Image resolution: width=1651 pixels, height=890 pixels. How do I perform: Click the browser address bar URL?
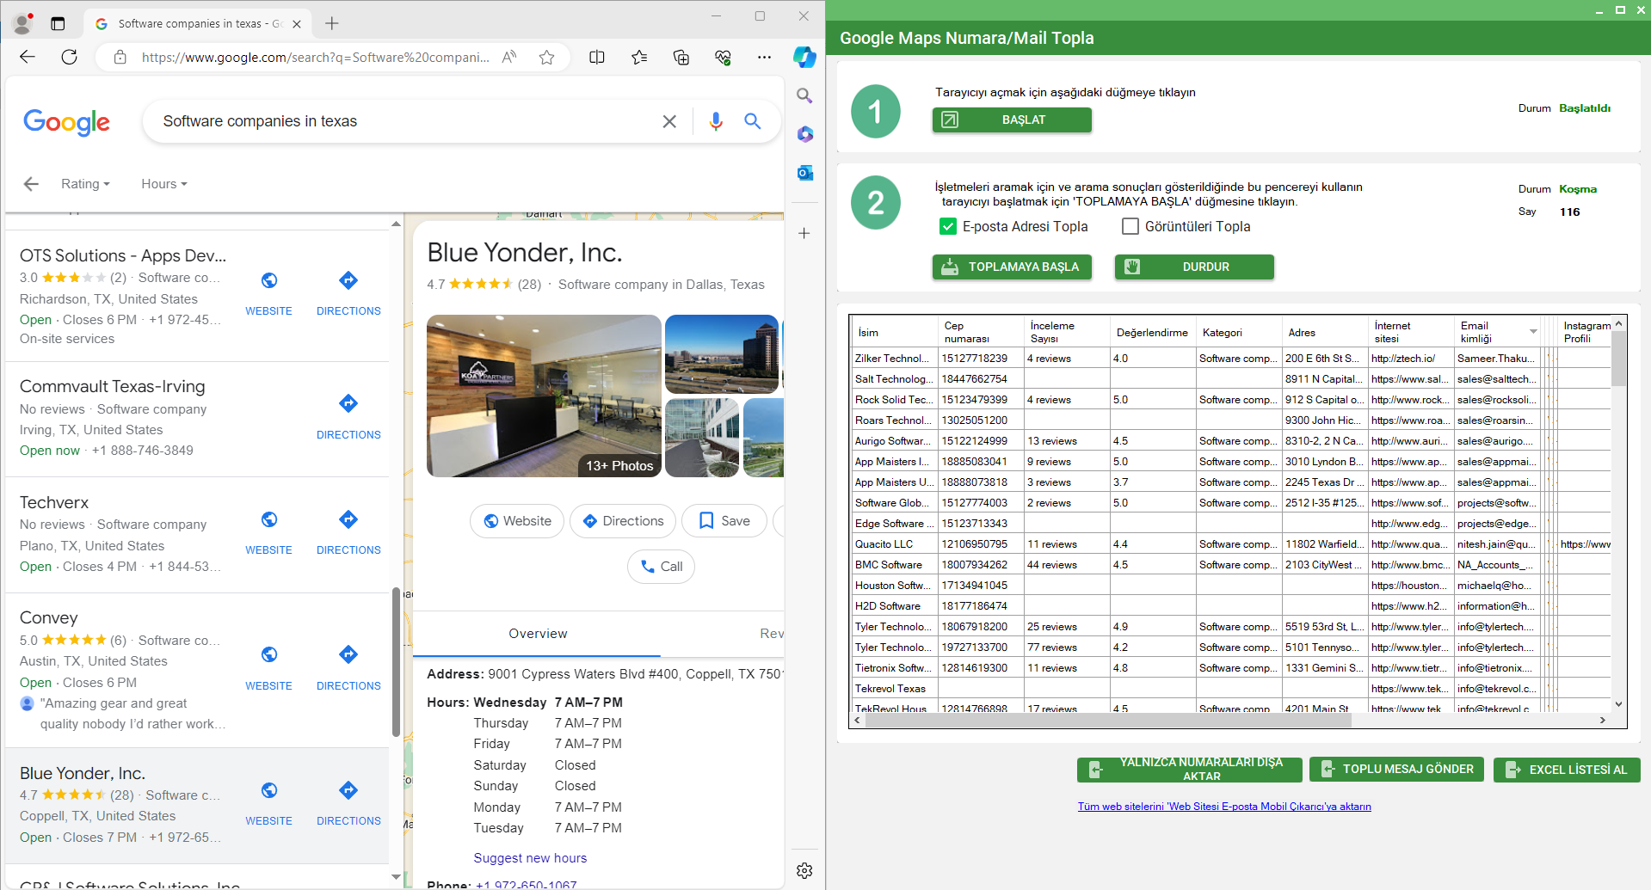coord(315,57)
